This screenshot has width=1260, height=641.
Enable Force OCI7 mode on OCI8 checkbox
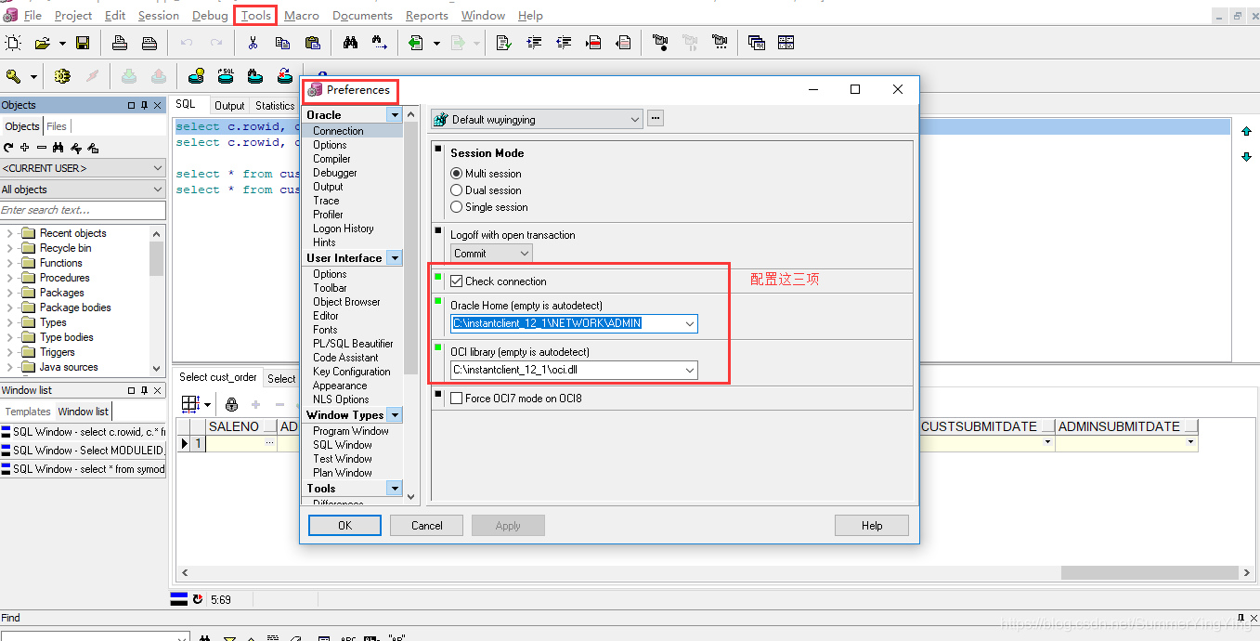click(x=456, y=399)
